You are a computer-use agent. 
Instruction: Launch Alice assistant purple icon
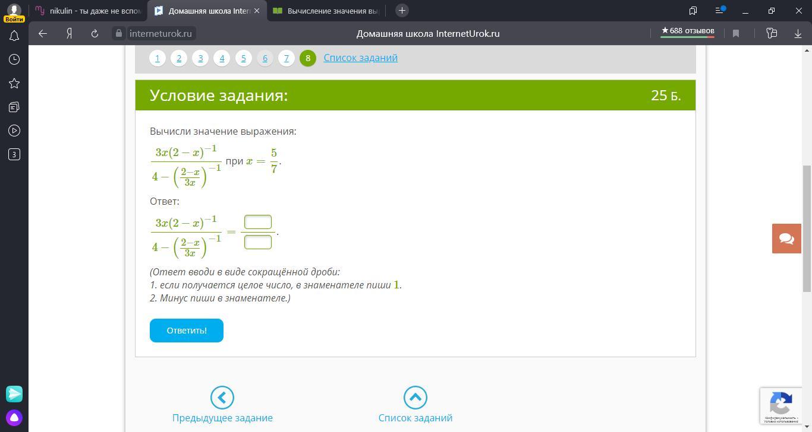point(14,417)
